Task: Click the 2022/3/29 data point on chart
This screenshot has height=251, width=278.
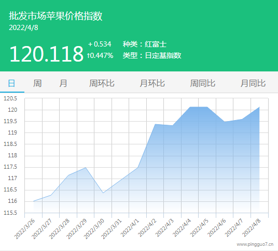Action: coord(86,168)
